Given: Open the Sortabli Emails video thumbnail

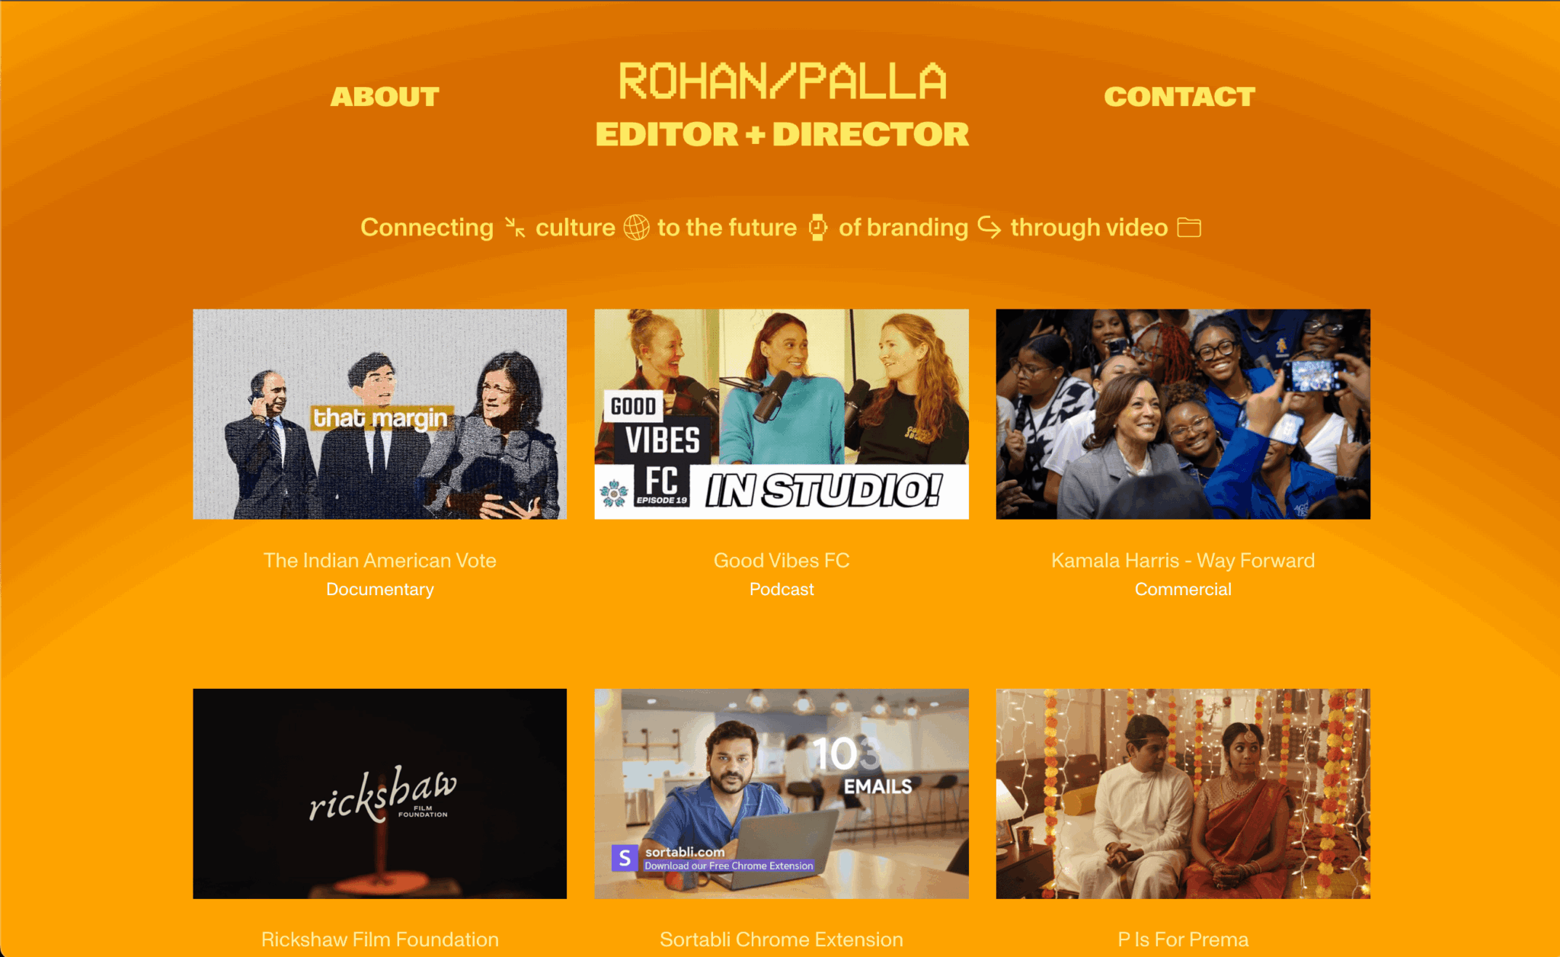Looking at the screenshot, I should coord(782,793).
